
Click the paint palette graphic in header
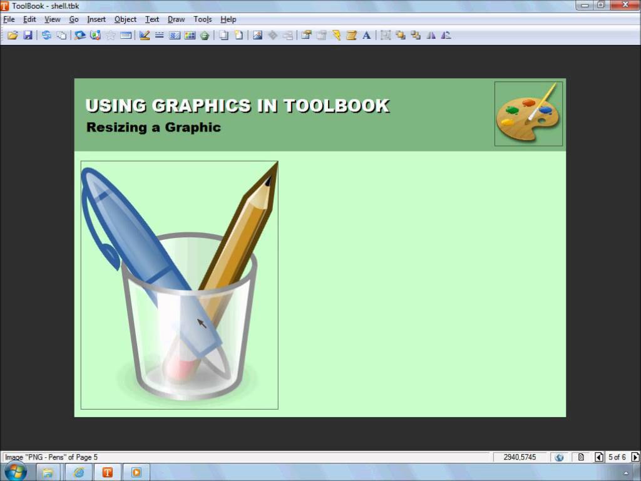tap(528, 113)
